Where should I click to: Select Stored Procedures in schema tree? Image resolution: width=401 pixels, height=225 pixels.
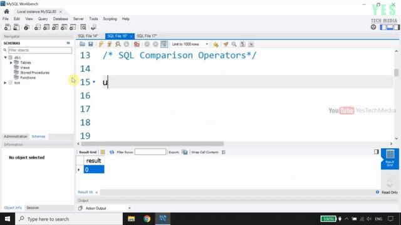click(35, 72)
